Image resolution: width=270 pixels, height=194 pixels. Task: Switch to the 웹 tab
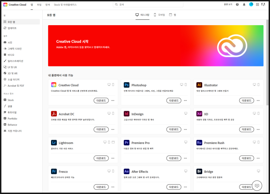(173, 15)
